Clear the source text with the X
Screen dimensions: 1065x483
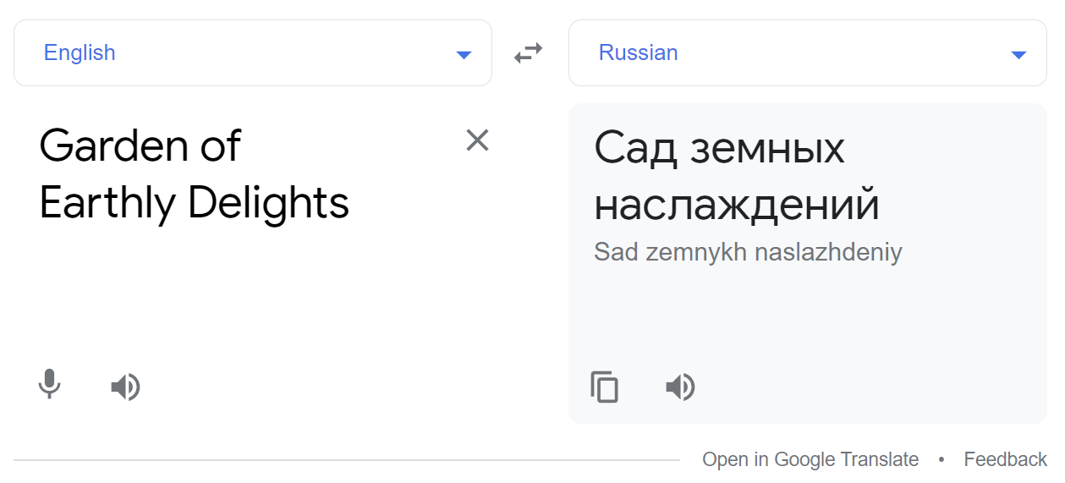478,140
